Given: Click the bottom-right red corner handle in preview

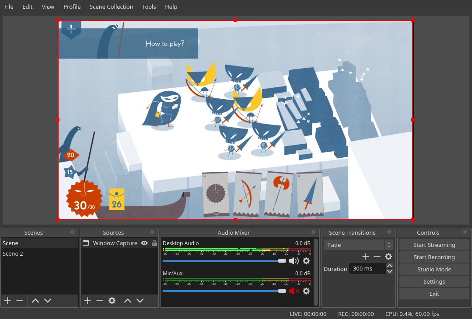Looking at the screenshot, I should tap(413, 220).
